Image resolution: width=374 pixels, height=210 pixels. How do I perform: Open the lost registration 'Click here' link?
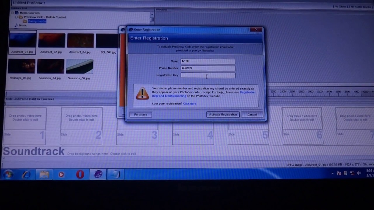click(190, 104)
